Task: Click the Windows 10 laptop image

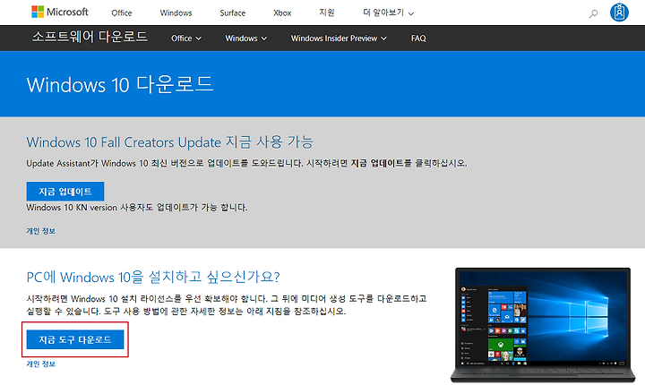Action: (x=543, y=325)
